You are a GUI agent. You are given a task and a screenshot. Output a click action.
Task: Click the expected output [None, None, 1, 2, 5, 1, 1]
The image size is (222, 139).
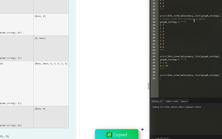click(x=51, y=64)
